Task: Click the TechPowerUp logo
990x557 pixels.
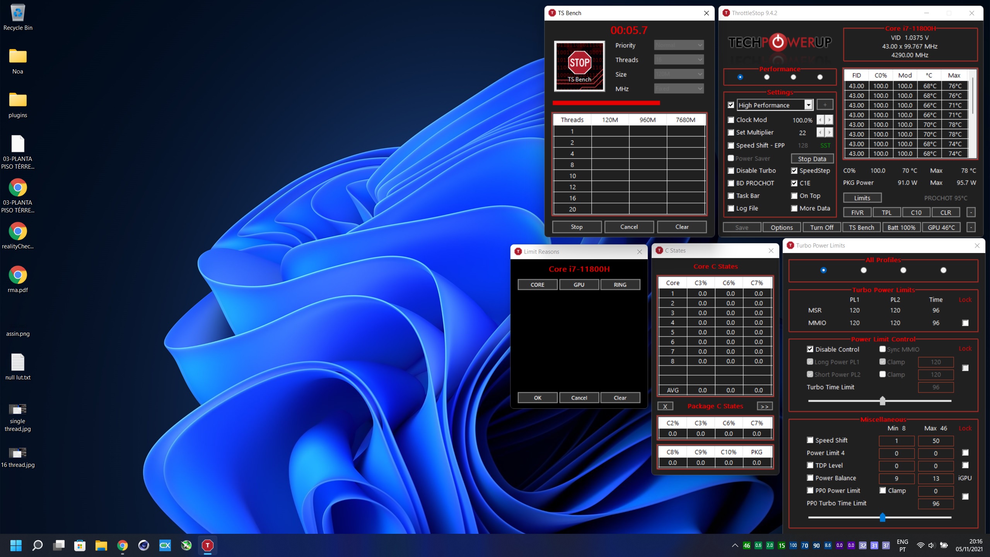Action: click(x=779, y=42)
